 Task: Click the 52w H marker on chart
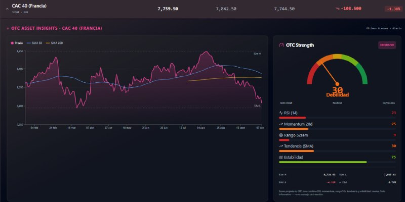[x=257, y=54]
